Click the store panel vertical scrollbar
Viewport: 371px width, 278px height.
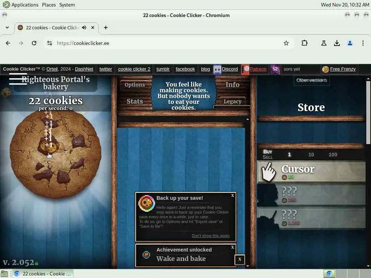368,112
